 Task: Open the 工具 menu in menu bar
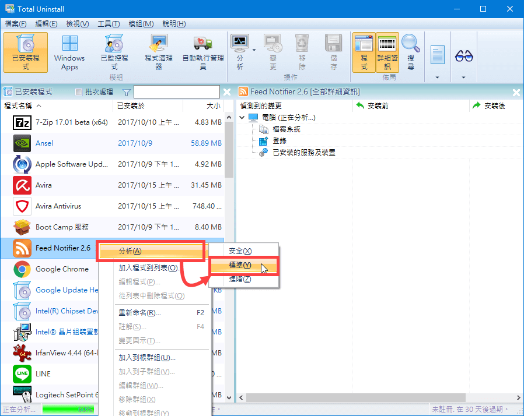(108, 24)
